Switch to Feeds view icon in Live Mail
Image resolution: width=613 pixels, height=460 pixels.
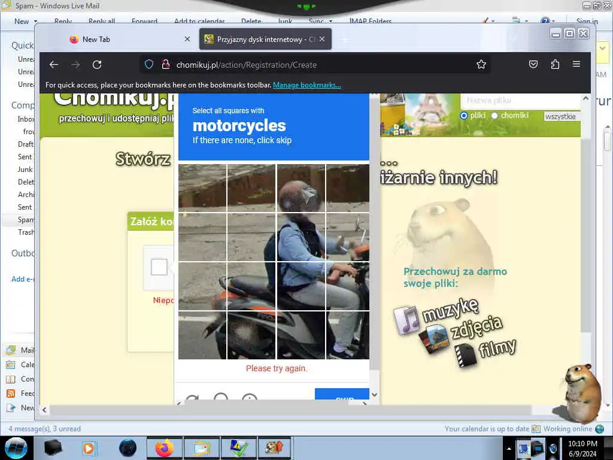point(11,394)
